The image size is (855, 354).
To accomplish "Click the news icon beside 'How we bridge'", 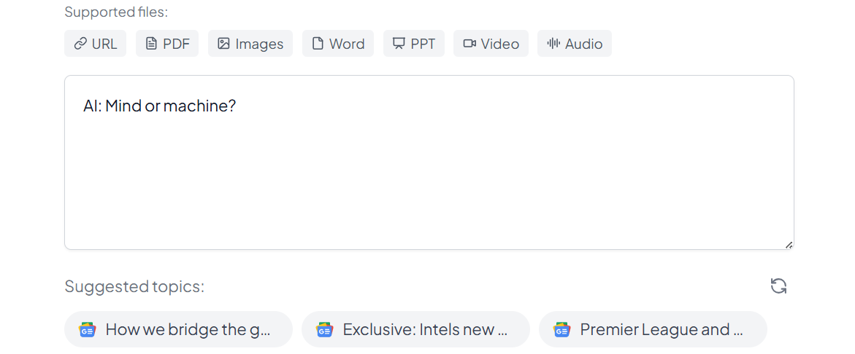I will pyautogui.click(x=88, y=330).
